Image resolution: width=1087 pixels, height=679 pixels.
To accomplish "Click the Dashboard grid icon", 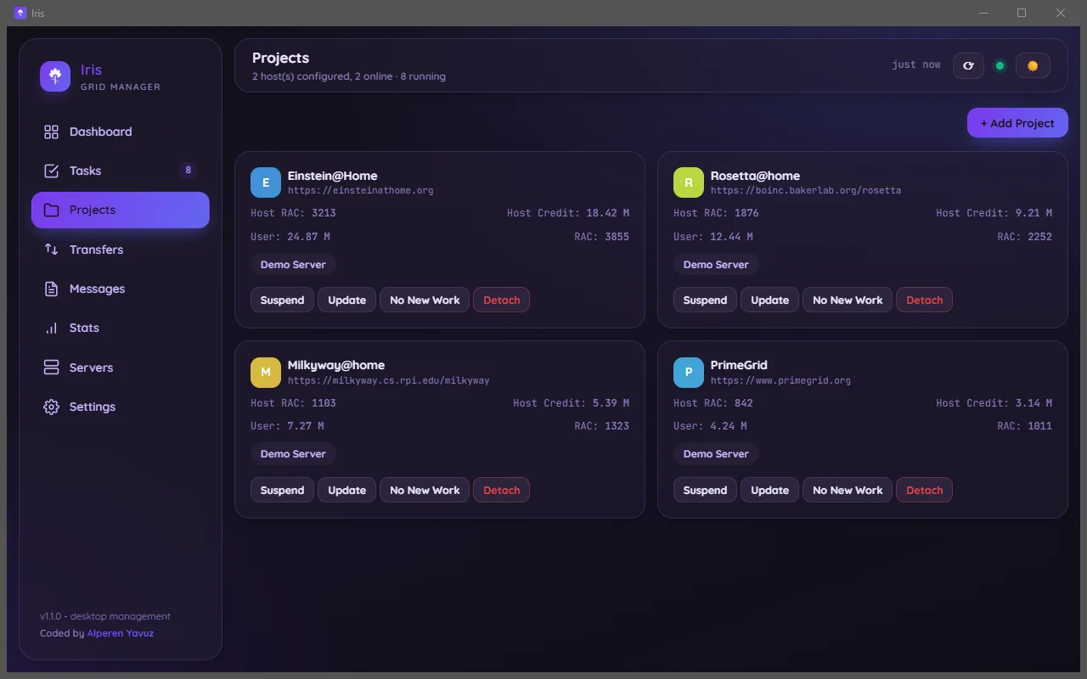I will (52, 132).
